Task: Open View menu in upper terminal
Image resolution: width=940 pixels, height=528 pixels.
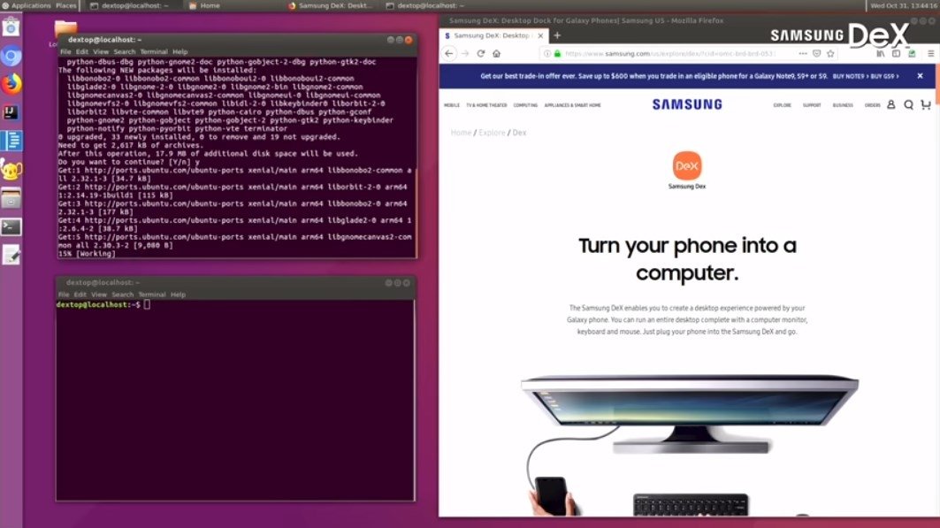Action: tap(101, 52)
